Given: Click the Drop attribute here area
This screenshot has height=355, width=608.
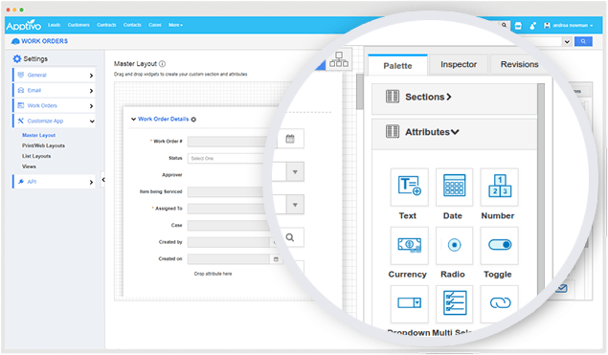Looking at the screenshot, I should pos(213,274).
